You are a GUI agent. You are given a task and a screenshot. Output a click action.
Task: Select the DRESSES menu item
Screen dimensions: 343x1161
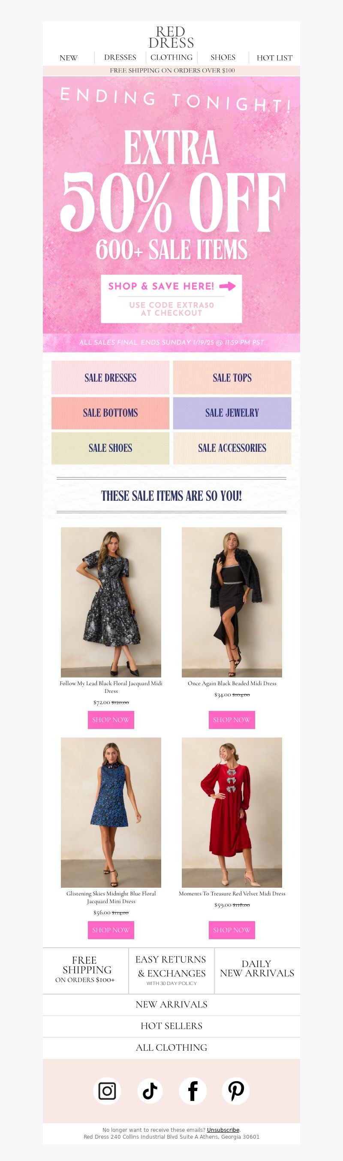120,57
